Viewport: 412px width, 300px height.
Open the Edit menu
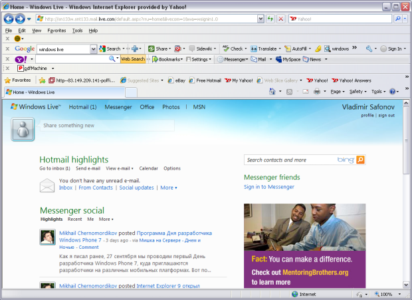point(22,31)
